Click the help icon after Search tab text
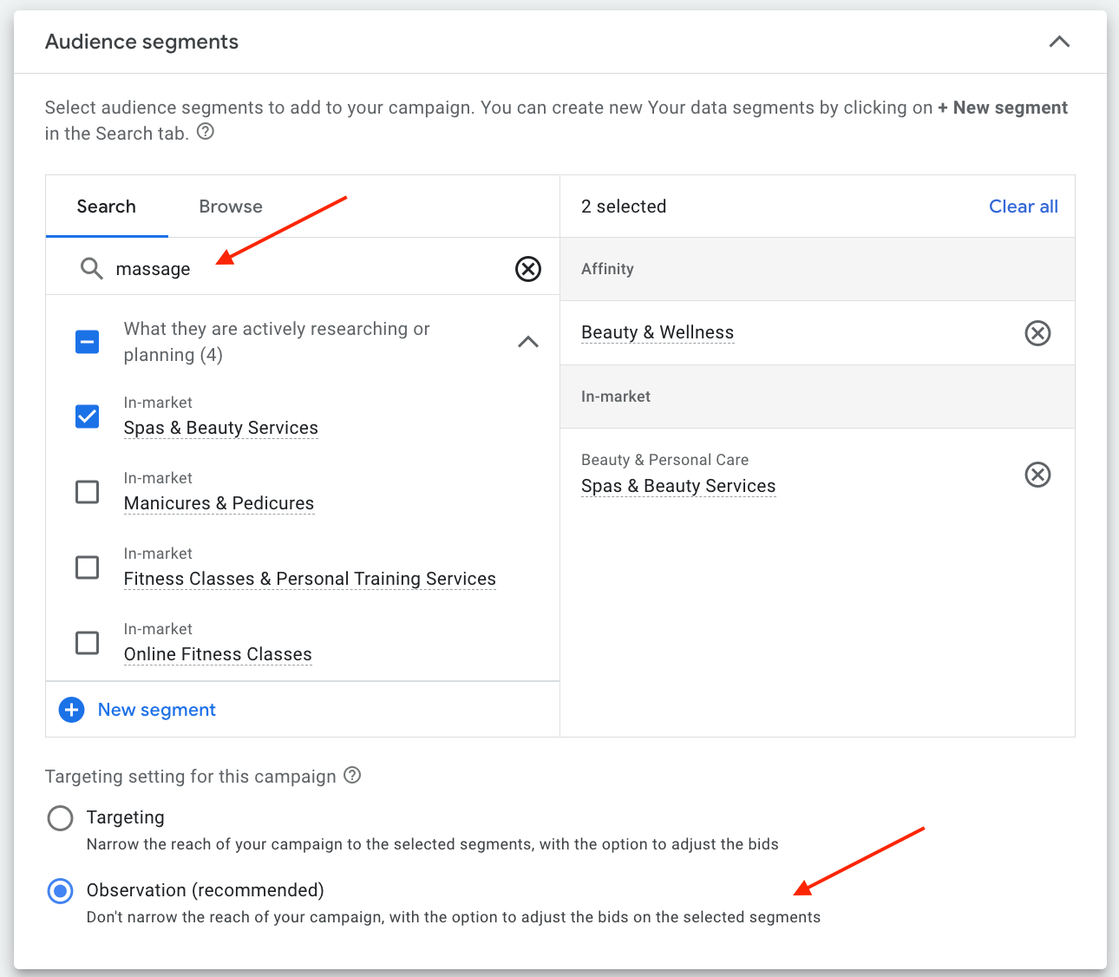 click(x=206, y=132)
